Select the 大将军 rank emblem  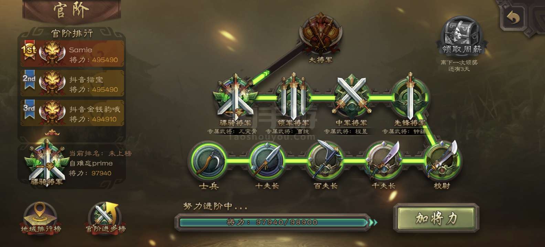click(321, 34)
